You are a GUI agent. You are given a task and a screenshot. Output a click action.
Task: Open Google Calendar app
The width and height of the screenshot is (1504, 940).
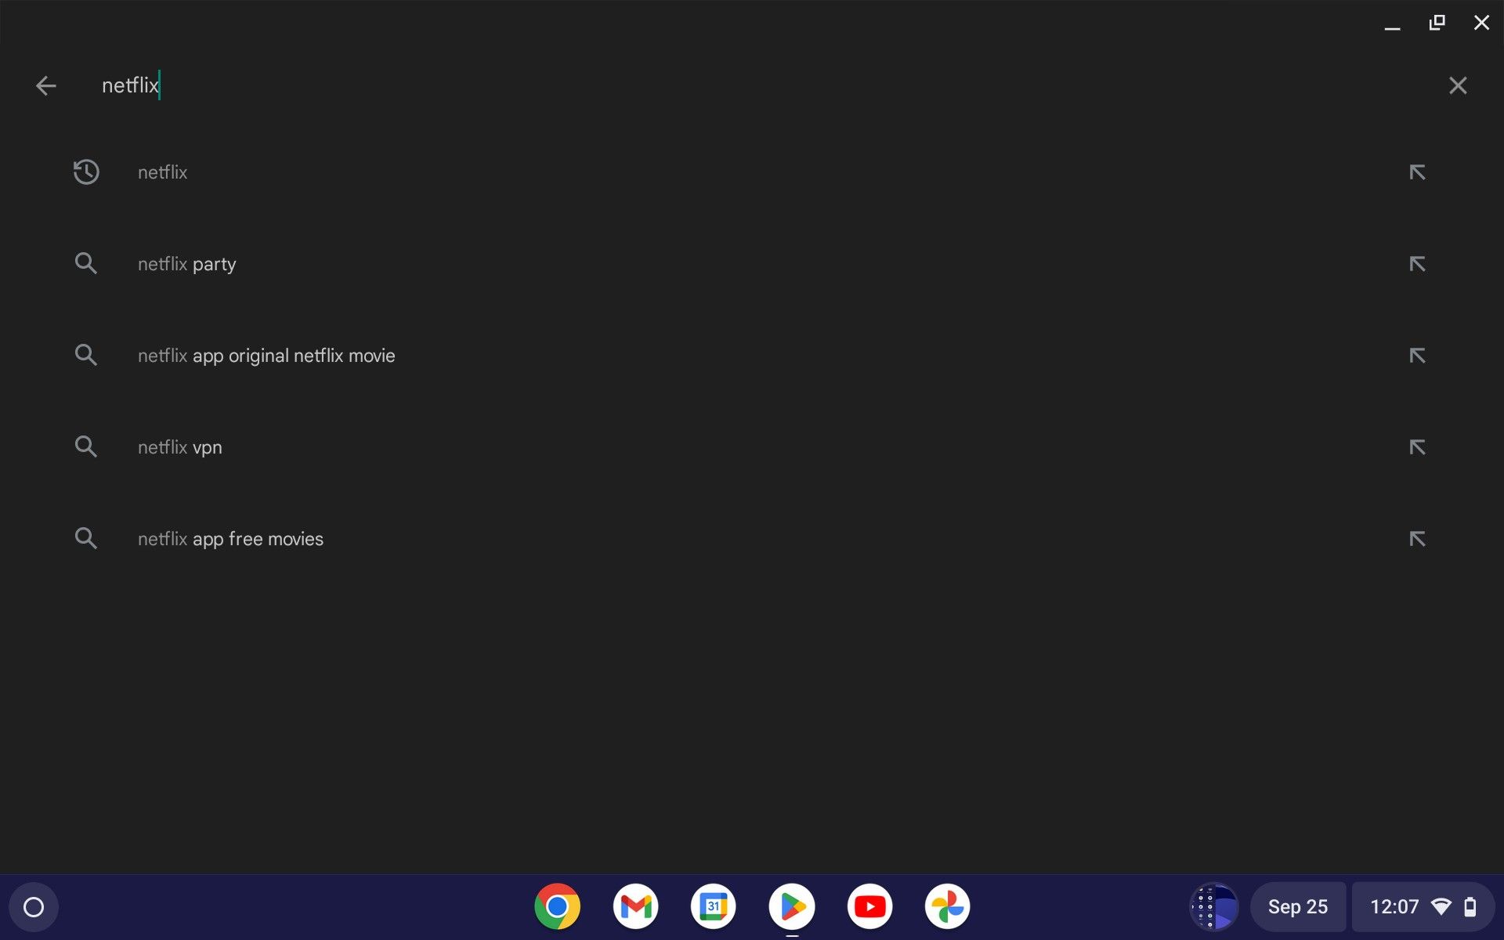[x=714, y=906]
